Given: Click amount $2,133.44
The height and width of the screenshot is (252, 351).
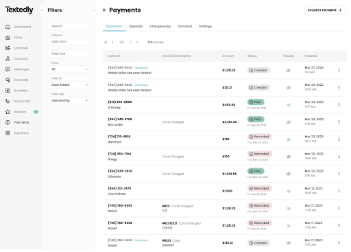Looking at the screenshot, I should click(x=230, y=122).
